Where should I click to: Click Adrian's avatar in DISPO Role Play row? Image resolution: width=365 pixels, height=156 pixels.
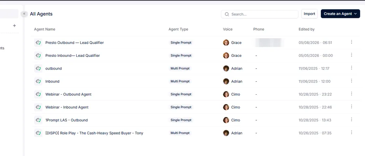click(x=226, y=133)
